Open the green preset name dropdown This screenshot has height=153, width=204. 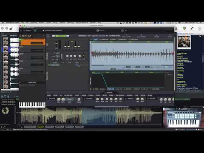coord(60,36)
